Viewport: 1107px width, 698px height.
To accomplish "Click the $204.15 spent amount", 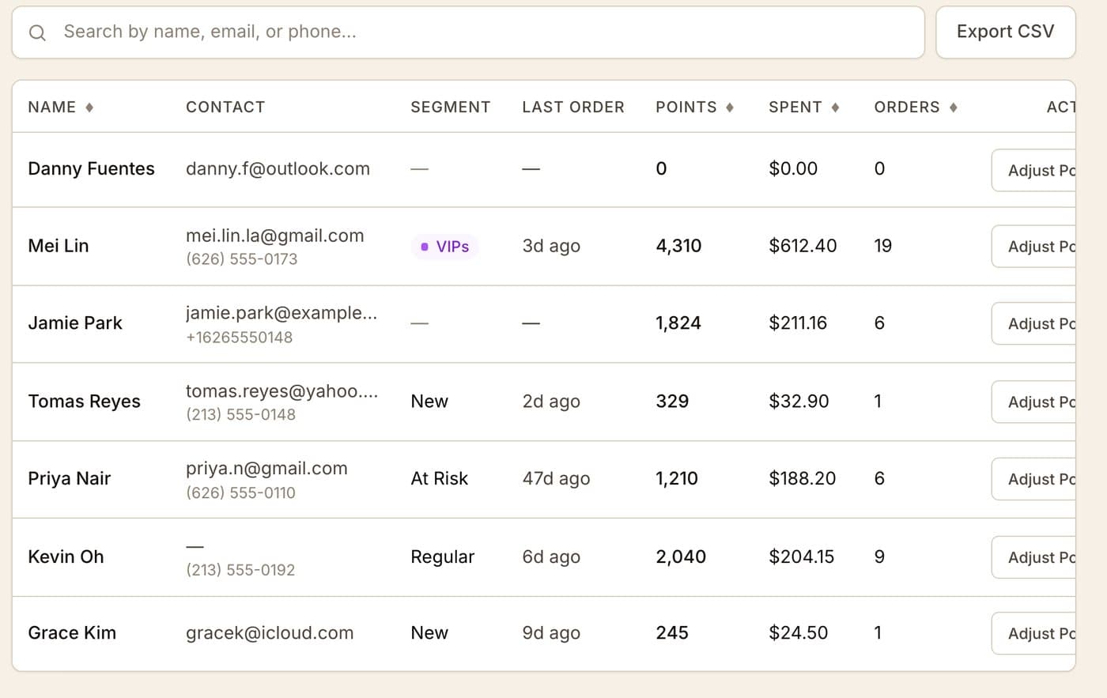I will coord(801,557).
